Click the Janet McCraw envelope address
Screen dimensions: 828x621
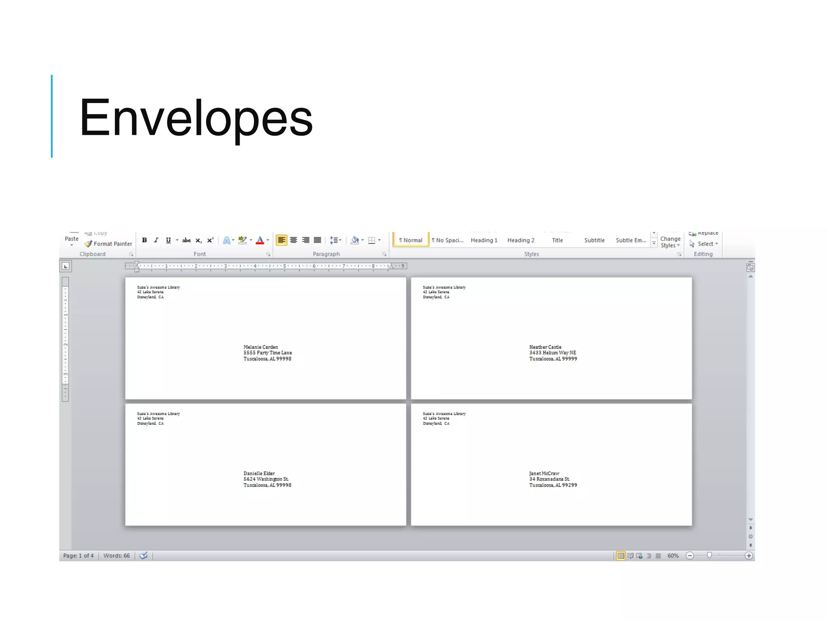[553, 479]
